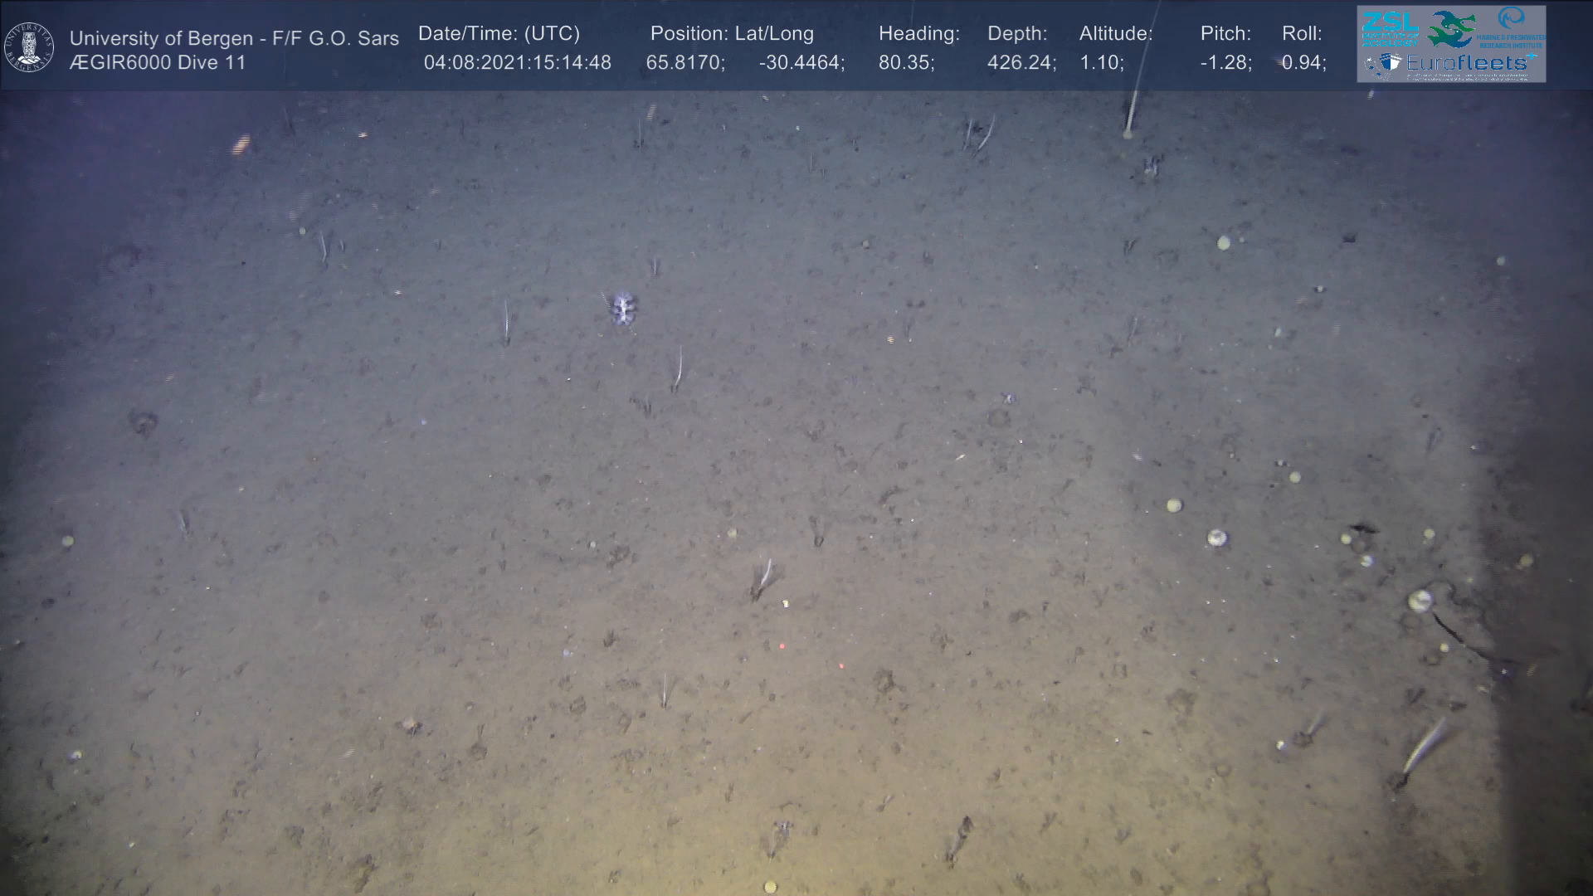This screenshot has height=896, width=1593.
Task: Click the depth readout 426.24
Action: click(1021, 63)
